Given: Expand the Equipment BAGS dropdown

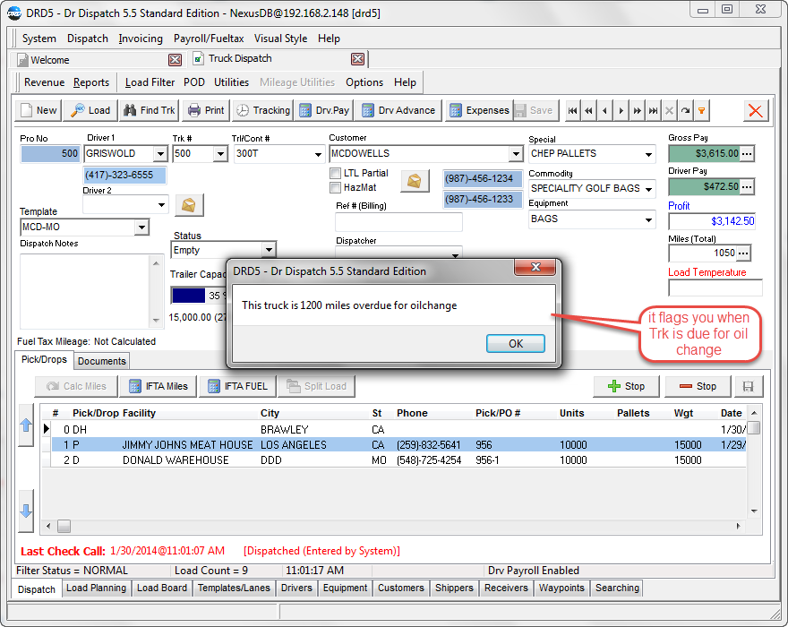Looking at the screenshot, I should tap(649, 219).
